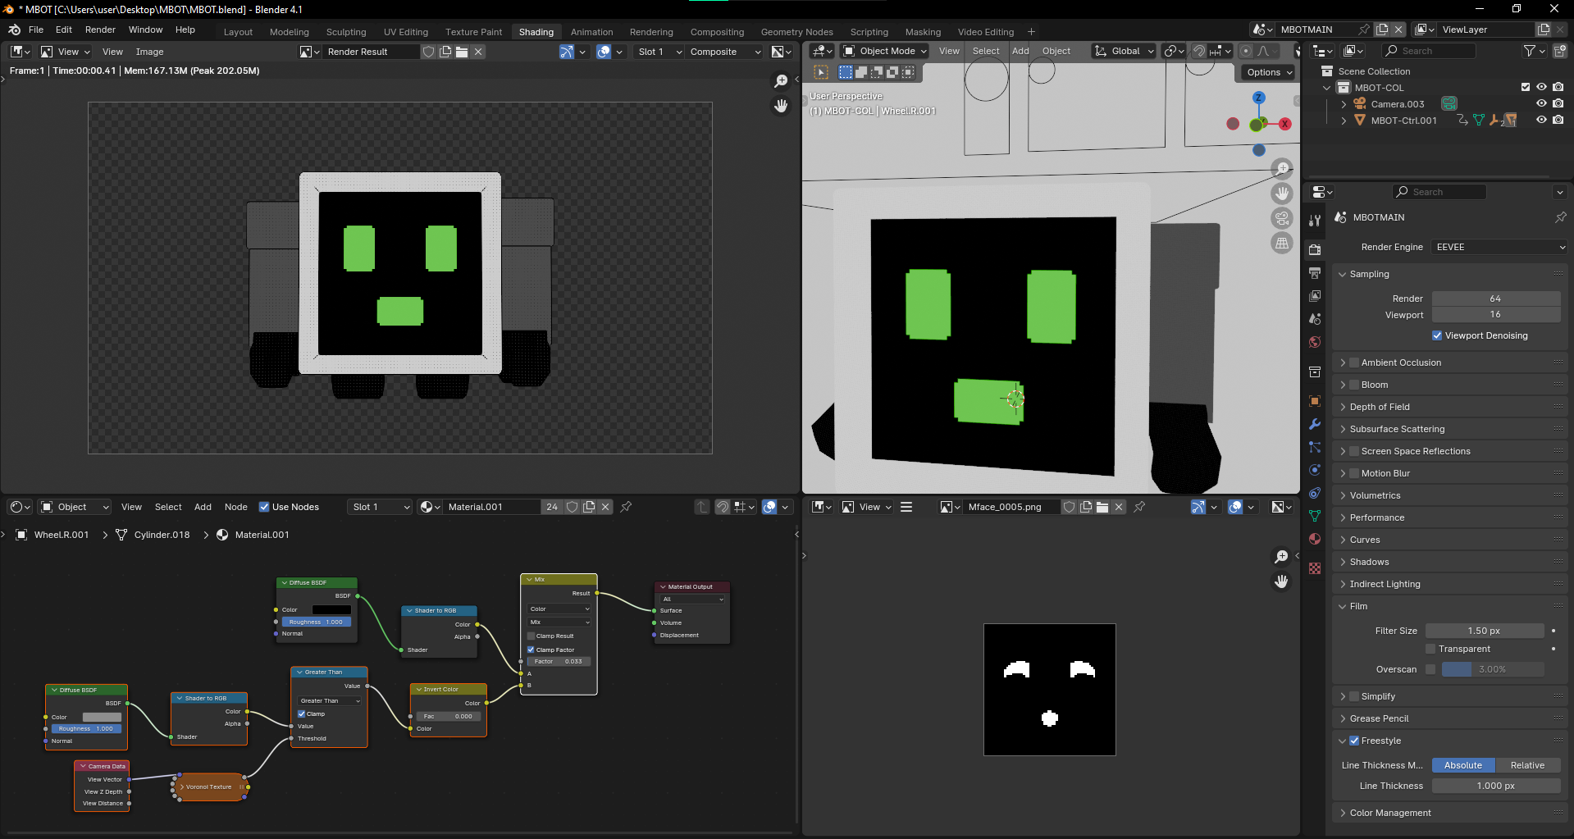Enable the Bloom checkbox
The height and width of the screenshot is (839, 1574).
(1354, 385)
